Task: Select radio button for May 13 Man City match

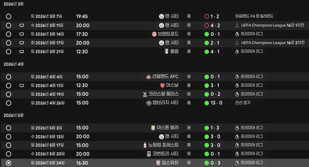Action: 8,137
